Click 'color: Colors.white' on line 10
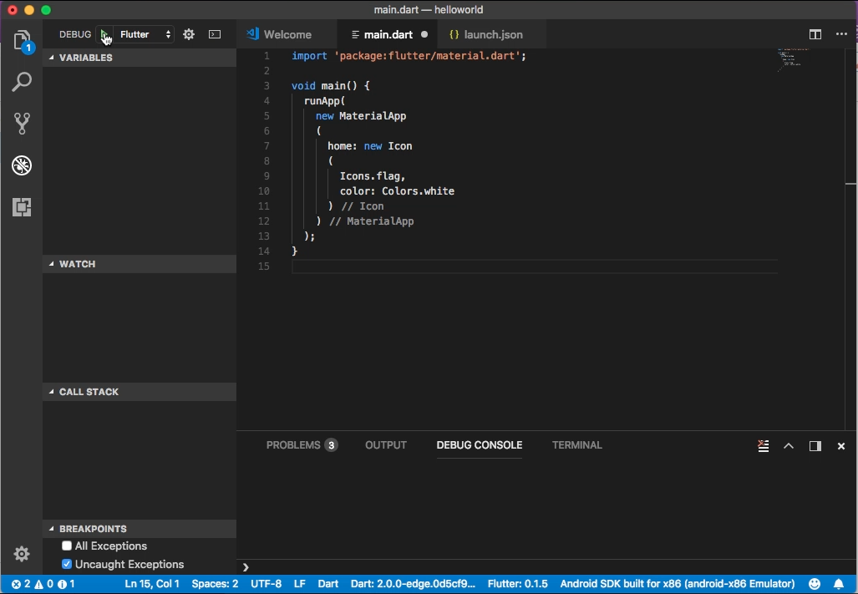Screen dimensions: 858x594 [398, 190]
